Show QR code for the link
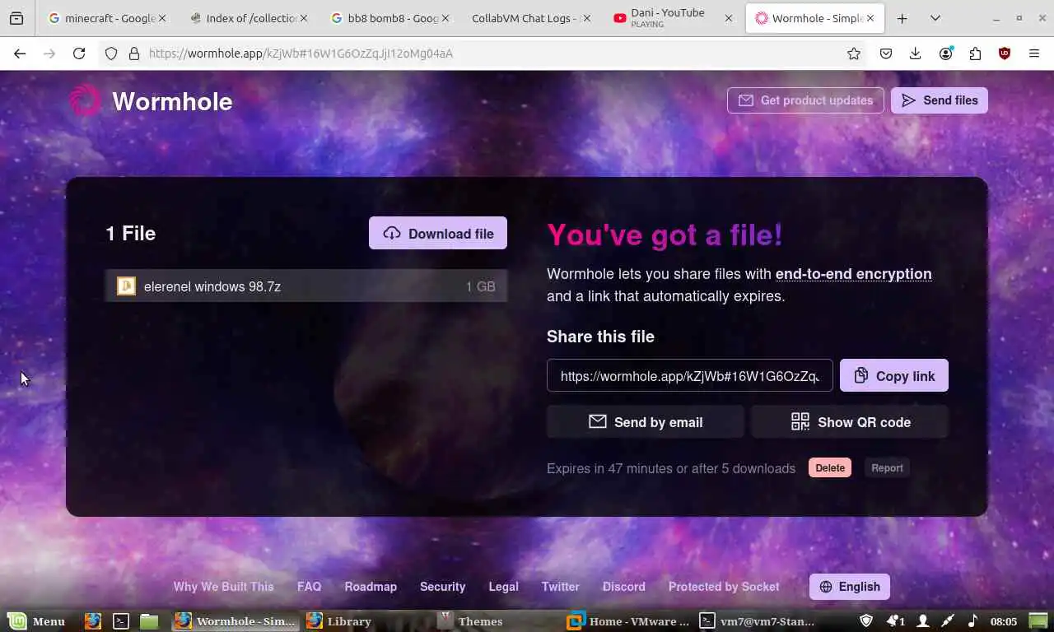Screen dimensions: 1054x632 click(x=850, y=422)
